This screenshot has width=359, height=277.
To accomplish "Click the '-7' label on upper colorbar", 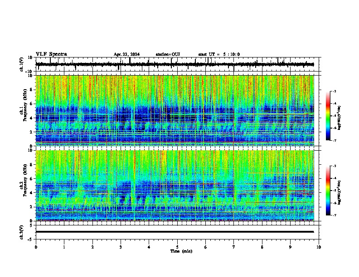I will [335, 140].
